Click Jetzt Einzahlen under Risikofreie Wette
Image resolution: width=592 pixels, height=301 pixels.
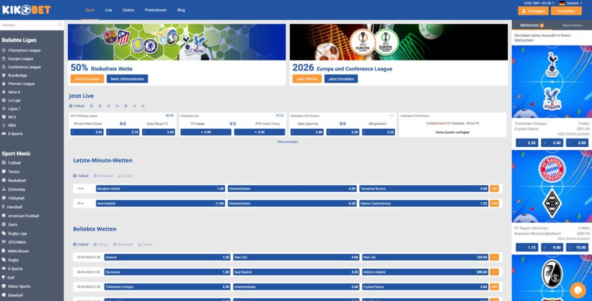pos(87,79)
